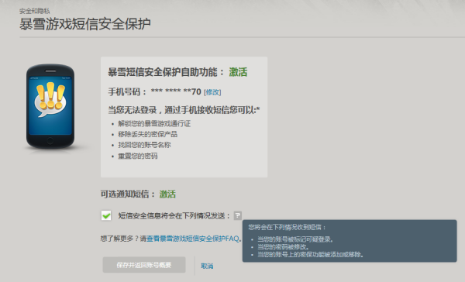Toggle the 短信安全信息 notification checkbox

pyautogui.click(x=106, y=215)
